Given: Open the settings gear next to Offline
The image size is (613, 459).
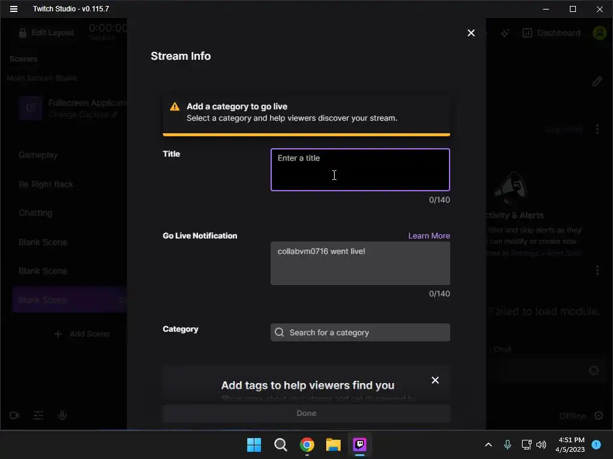Looking at the screenshot, I should point(598,416).
